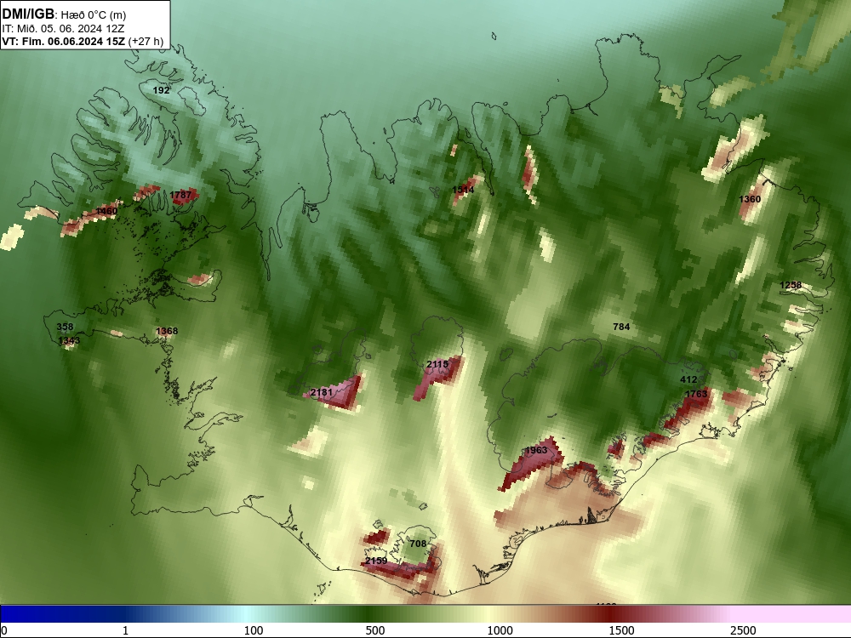Click the 1460 map value
Viewport: 851px width, 638px height.
(x=106, y=210)
